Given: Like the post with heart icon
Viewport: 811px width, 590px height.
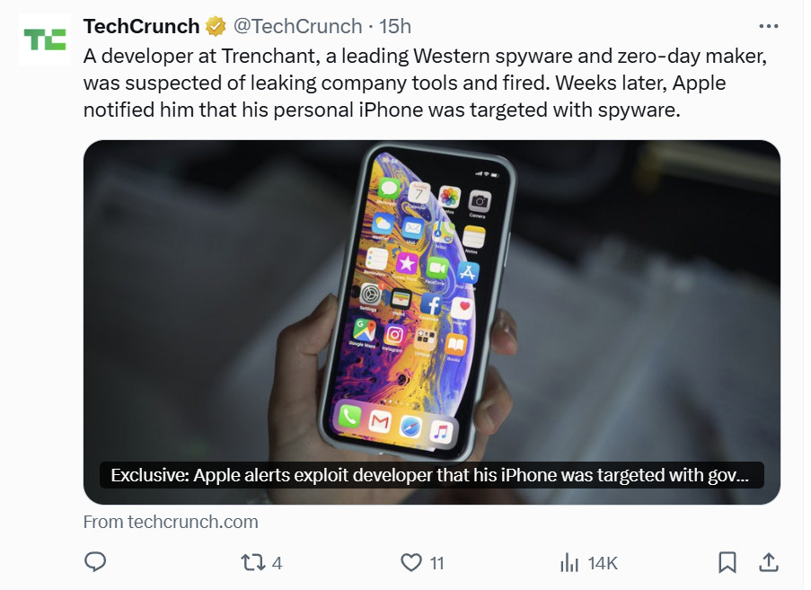Looking at the screenshot, I should (411, 562).
